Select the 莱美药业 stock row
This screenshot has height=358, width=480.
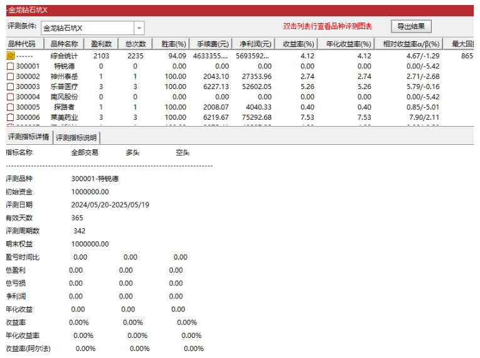64,117
